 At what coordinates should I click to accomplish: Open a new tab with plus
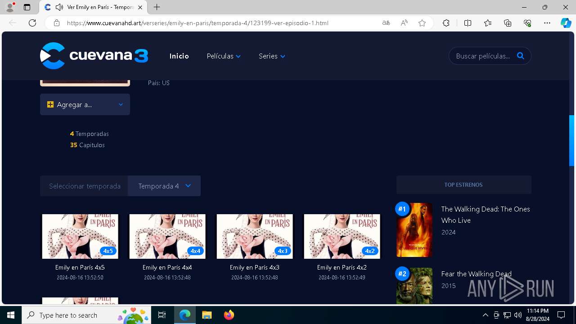[x=157, y=7]
